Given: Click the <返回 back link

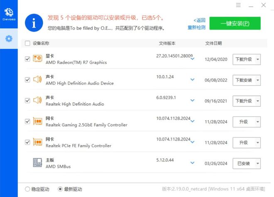Looking at the screenshot, I should [x=199, y=20].
